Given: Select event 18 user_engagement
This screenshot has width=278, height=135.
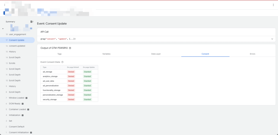Looking at the screenshot, I should click(17, 34).
